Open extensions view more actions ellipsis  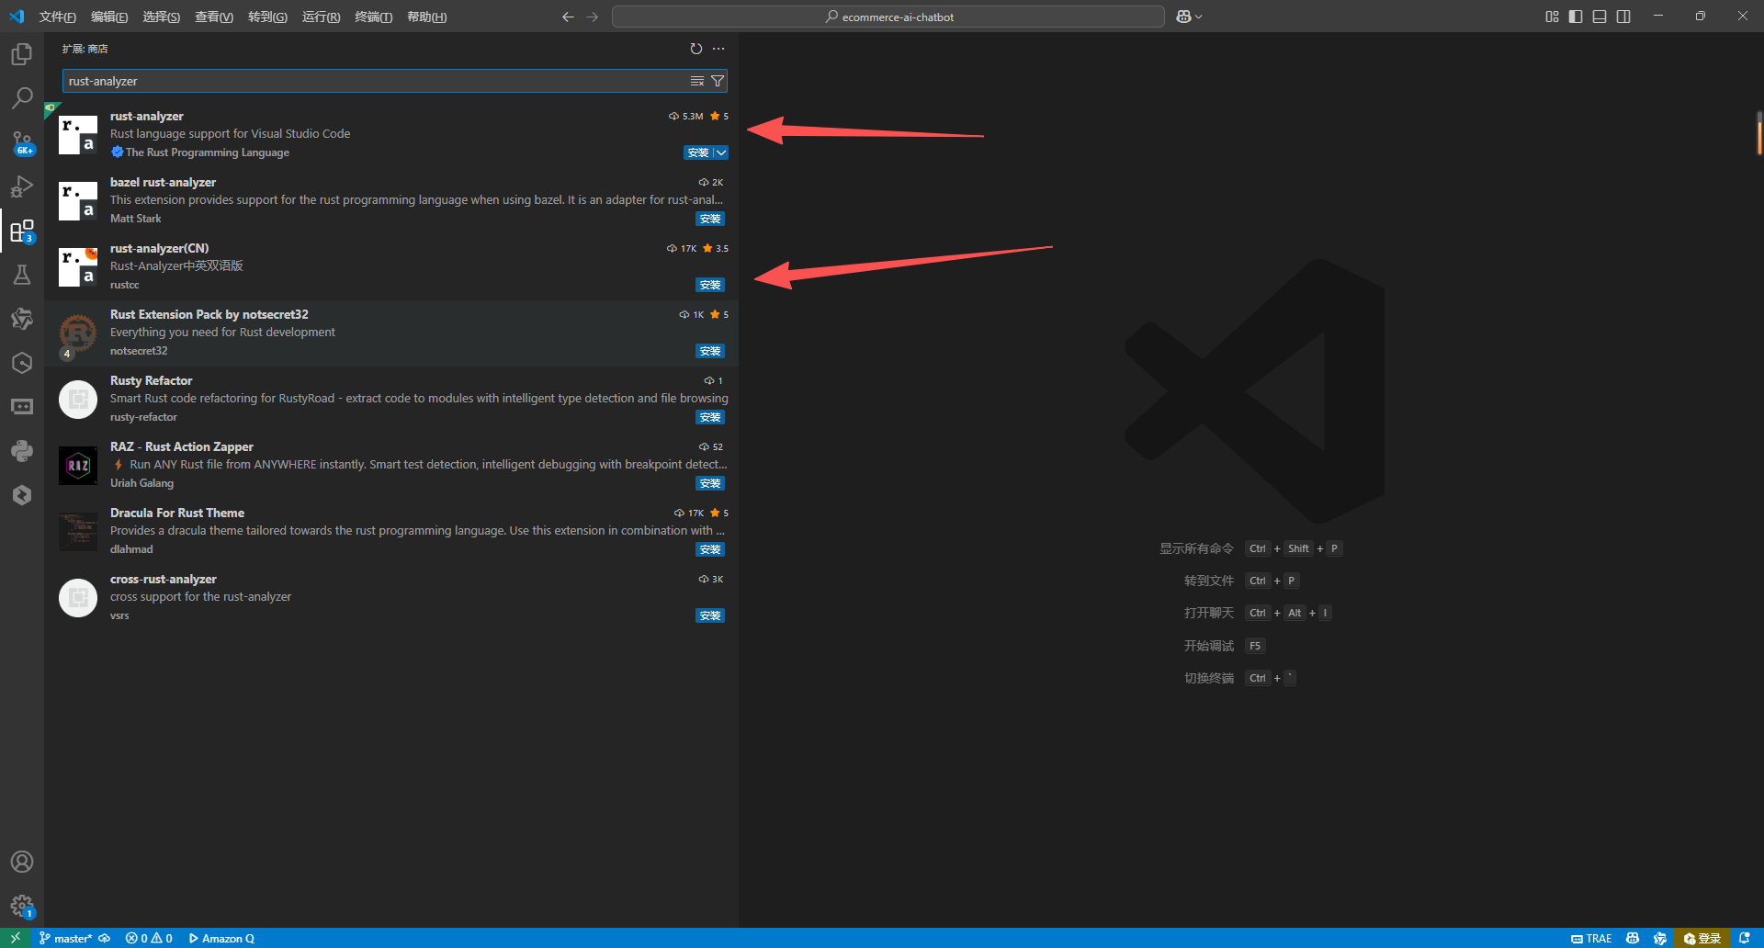718,49
